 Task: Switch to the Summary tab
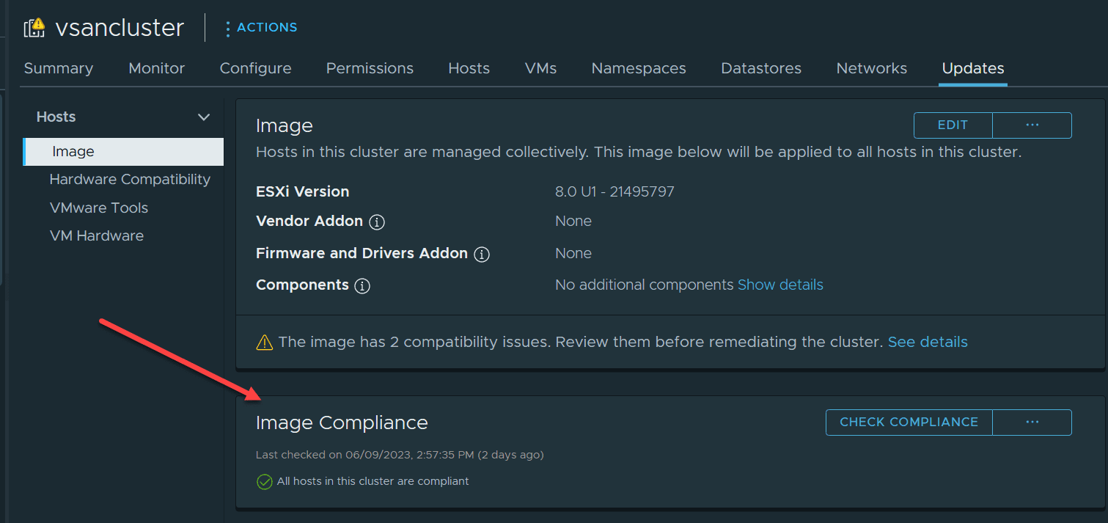59,68
